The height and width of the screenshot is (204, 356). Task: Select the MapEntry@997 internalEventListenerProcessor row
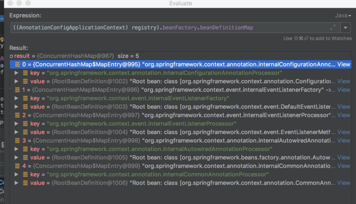click(178, 115)
